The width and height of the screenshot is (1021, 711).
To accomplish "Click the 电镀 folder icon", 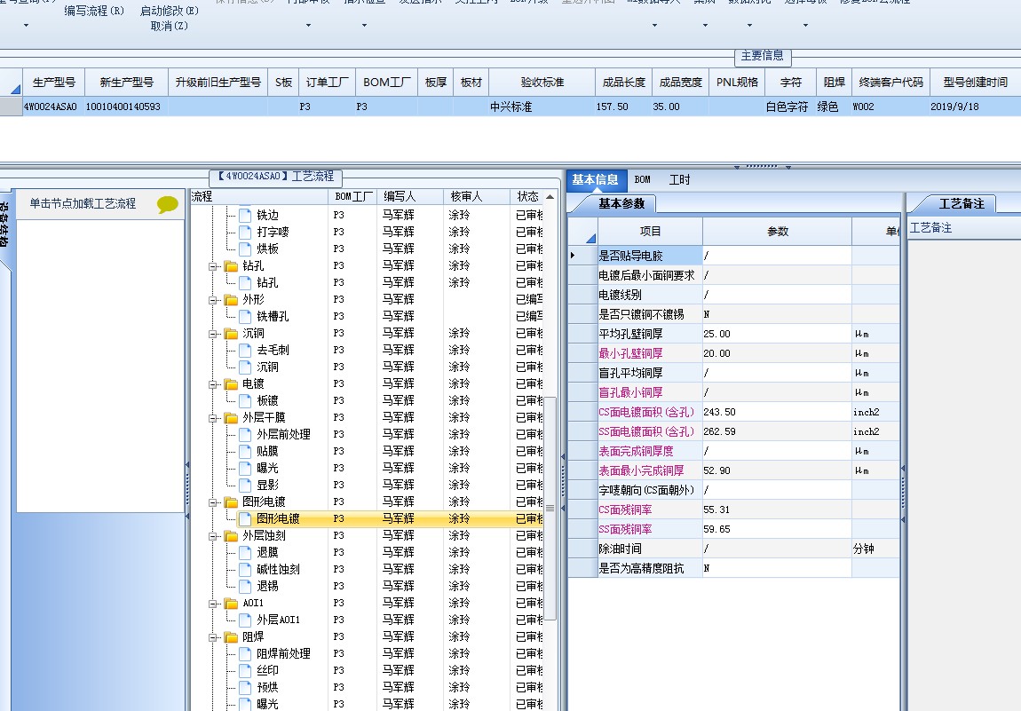I will [x=231, y=384].
